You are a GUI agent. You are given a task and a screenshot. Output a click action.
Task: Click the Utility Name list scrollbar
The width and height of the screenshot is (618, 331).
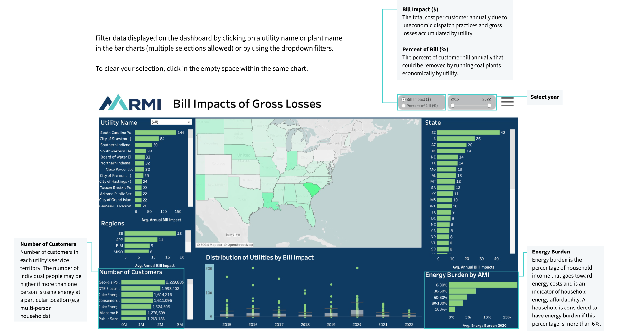190,167
